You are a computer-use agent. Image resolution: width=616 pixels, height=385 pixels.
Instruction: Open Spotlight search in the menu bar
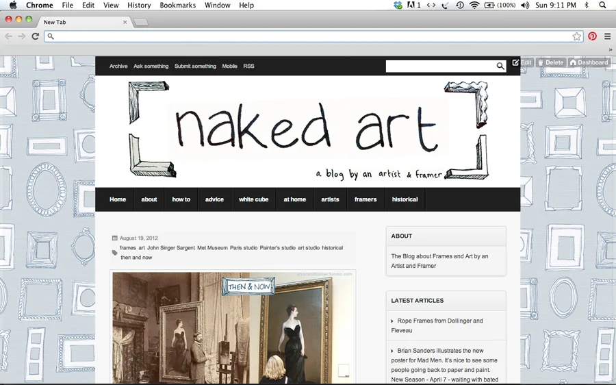[x=602, y=5]
